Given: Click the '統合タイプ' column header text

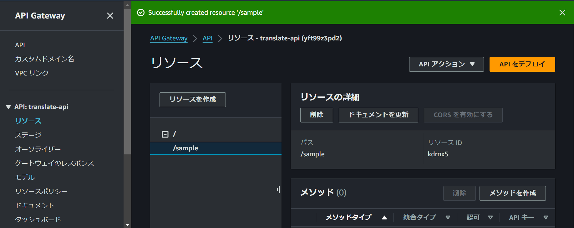Looking at the screenshot, I should [x=419, y=217].
